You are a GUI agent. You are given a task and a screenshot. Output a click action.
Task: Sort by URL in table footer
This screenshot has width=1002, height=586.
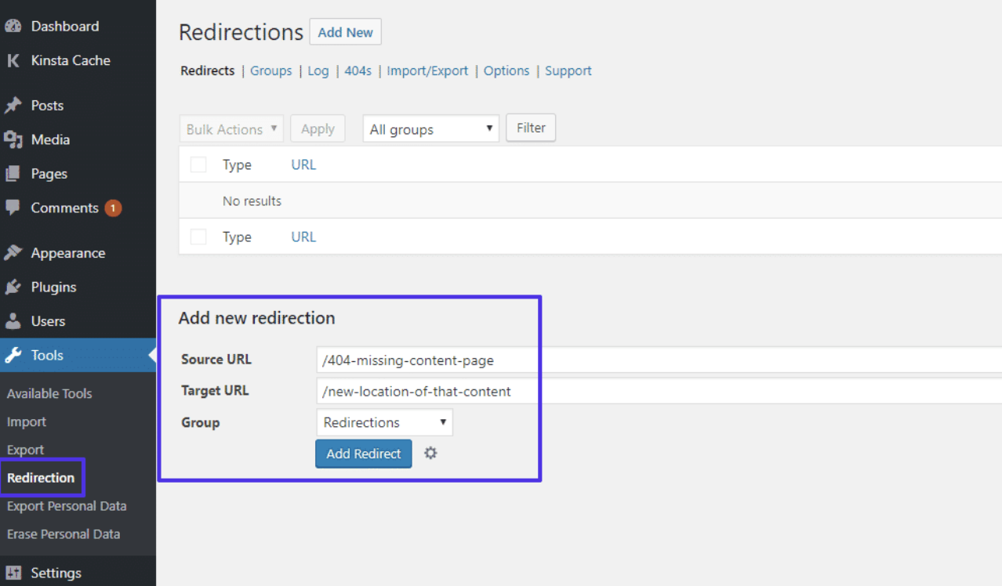pos(303,237)
